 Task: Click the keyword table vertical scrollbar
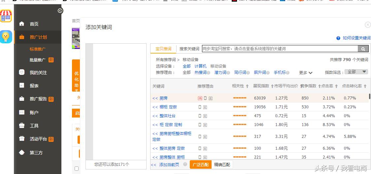[x=370, y=96]
